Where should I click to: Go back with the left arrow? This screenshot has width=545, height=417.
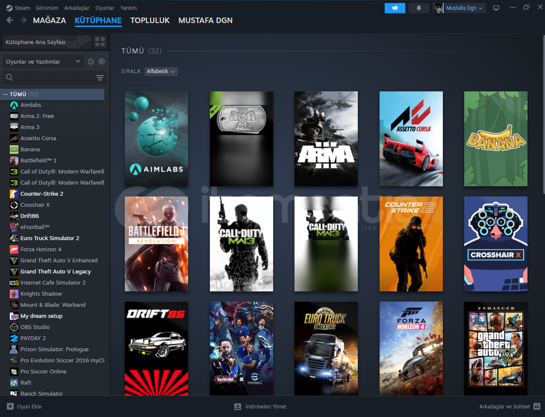point(10,20)
